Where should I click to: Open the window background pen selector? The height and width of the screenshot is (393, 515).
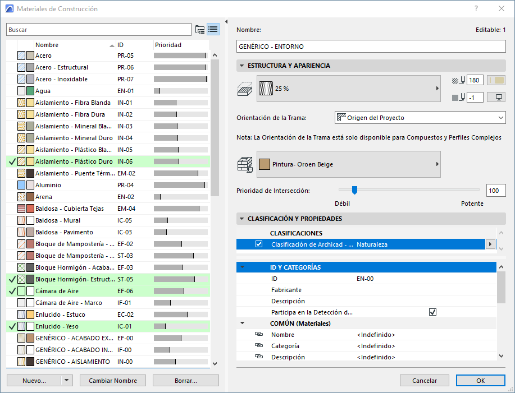(x=496, y=97)
